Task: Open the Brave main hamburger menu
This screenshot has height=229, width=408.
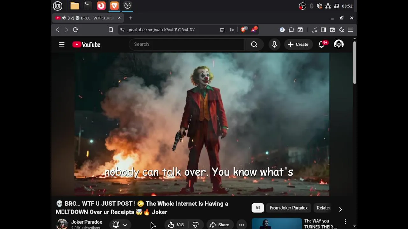Action: click(x=350, y=30)
